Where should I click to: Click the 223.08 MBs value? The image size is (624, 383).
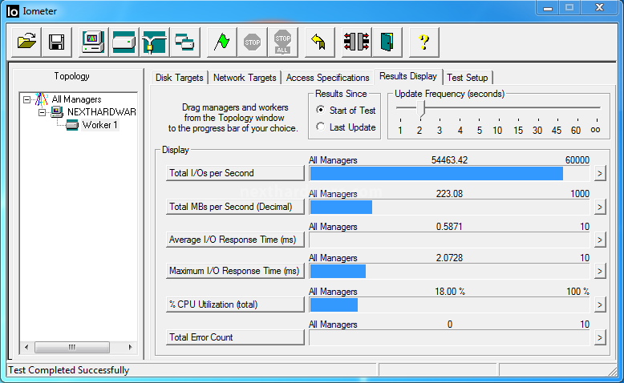pos(449,194)
